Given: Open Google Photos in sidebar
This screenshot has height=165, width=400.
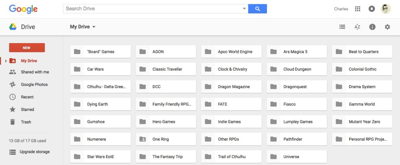Looking at the screenshot, I should pos(34,84).
